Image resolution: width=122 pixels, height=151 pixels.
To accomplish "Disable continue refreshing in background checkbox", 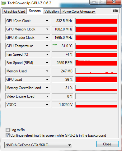I will coord(7,135).
